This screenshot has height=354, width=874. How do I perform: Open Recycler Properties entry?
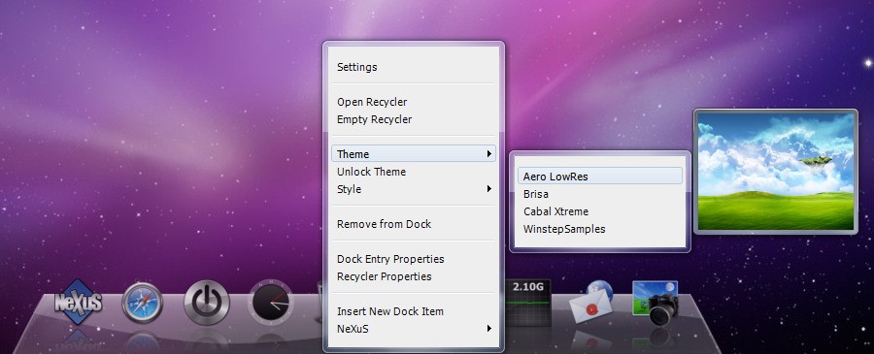pos(413,276)
